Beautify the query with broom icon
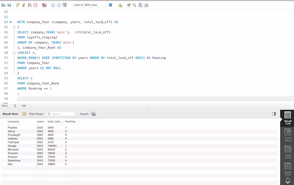Image resolution: width=294 pixels, height=185 pixels. [128, 5]
